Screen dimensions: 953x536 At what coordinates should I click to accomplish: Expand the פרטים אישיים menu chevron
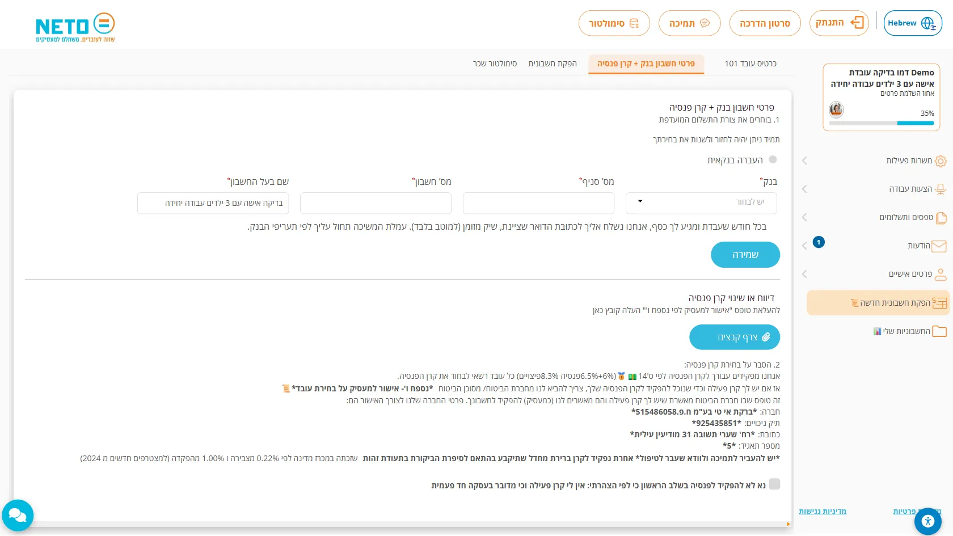point(804,274)
